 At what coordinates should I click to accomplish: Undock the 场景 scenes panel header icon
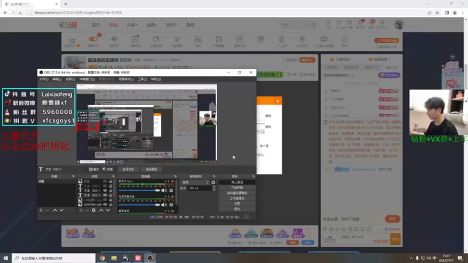coord(74,177)
